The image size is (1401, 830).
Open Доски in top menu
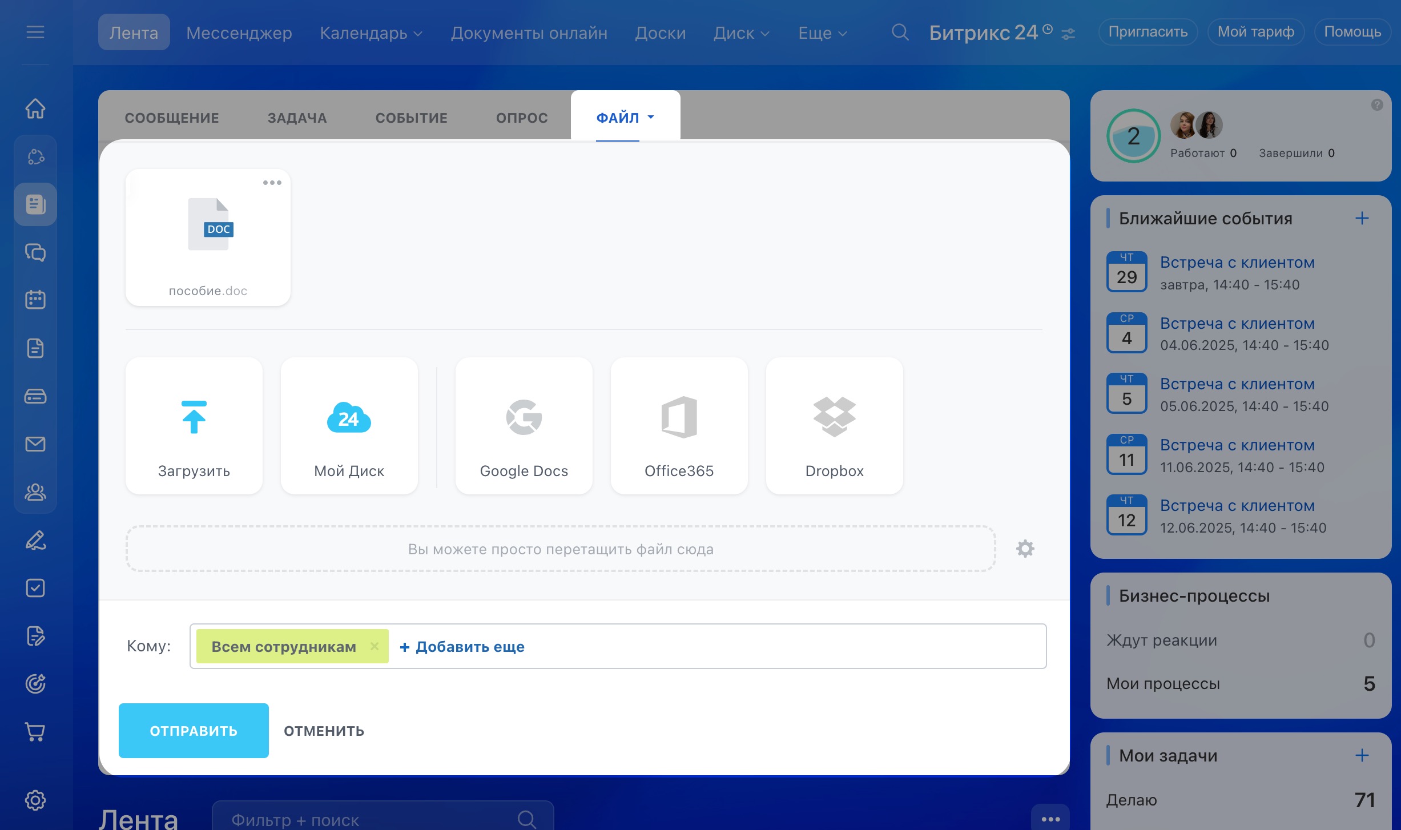pos(661,33)
